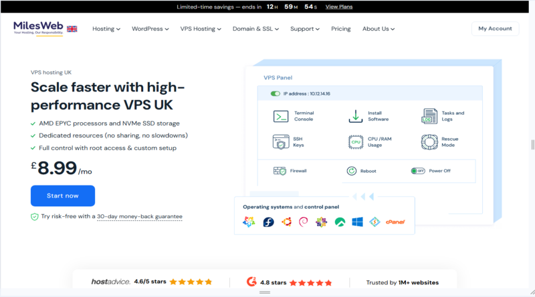
Task: Click the cPanel logo
Action: click(x=395, y=222)
